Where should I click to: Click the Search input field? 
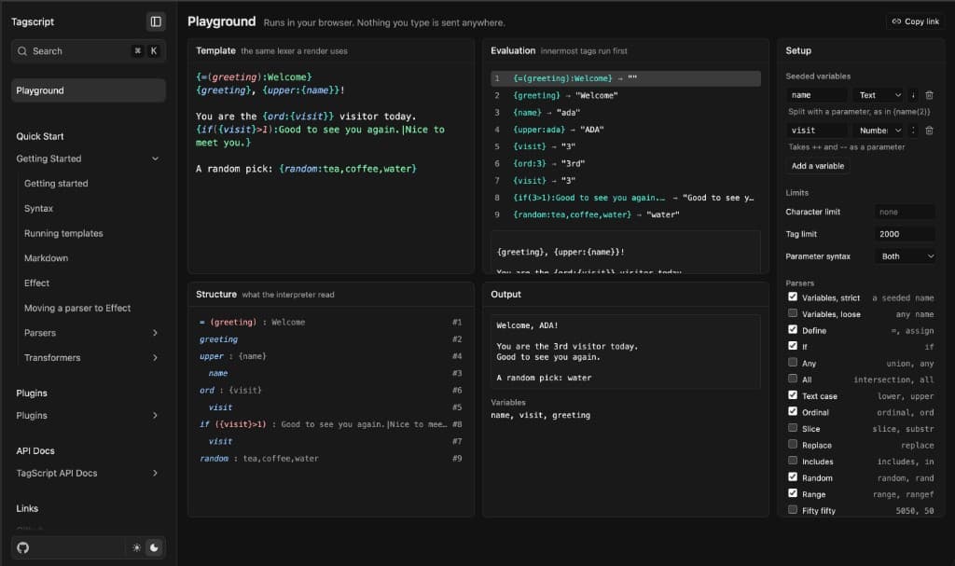89,51
